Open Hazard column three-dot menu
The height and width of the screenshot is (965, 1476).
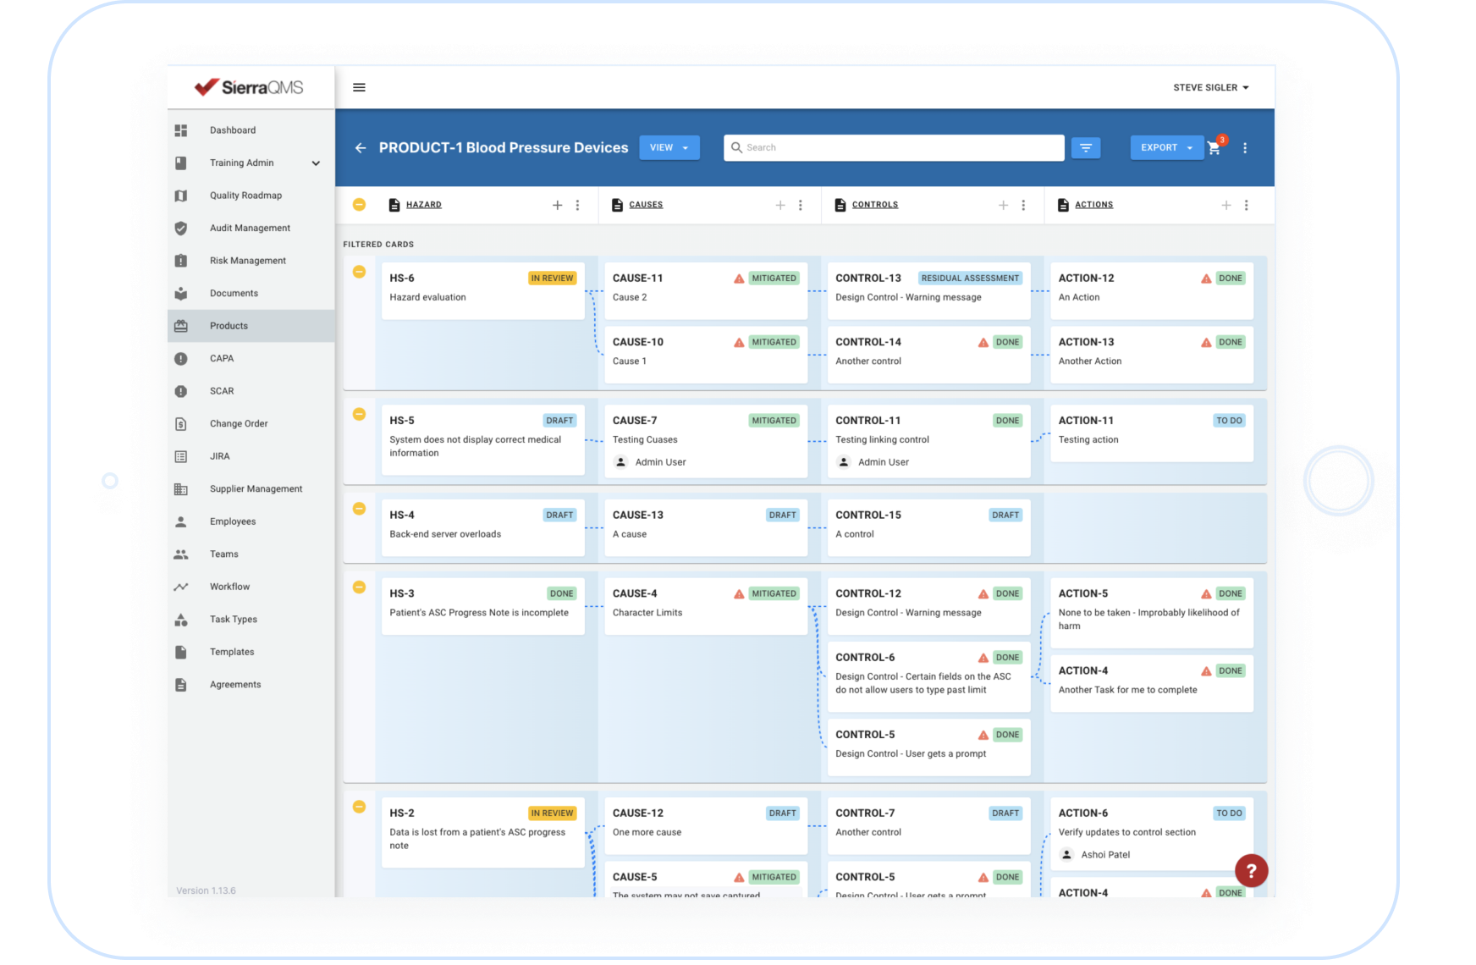click(x=577, y=205)
